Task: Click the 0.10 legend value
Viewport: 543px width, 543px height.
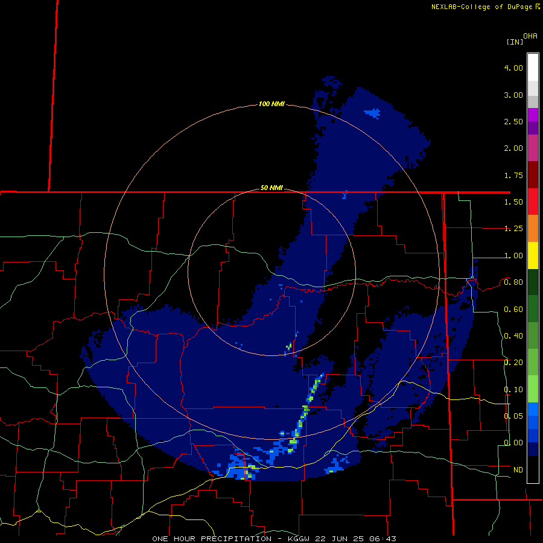Action: 513,390
